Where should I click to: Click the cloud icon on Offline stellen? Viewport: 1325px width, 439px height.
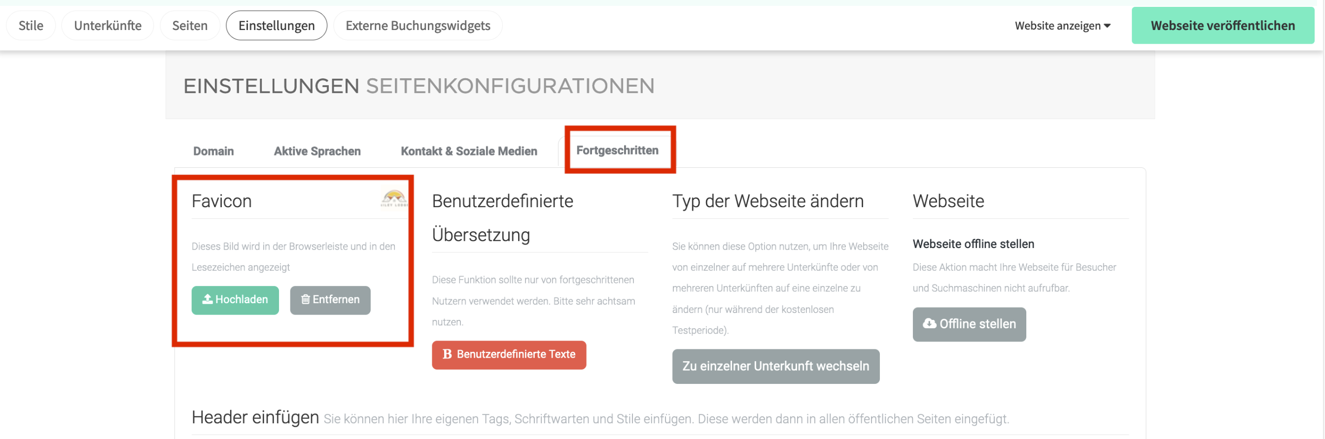tap(929, 324)
